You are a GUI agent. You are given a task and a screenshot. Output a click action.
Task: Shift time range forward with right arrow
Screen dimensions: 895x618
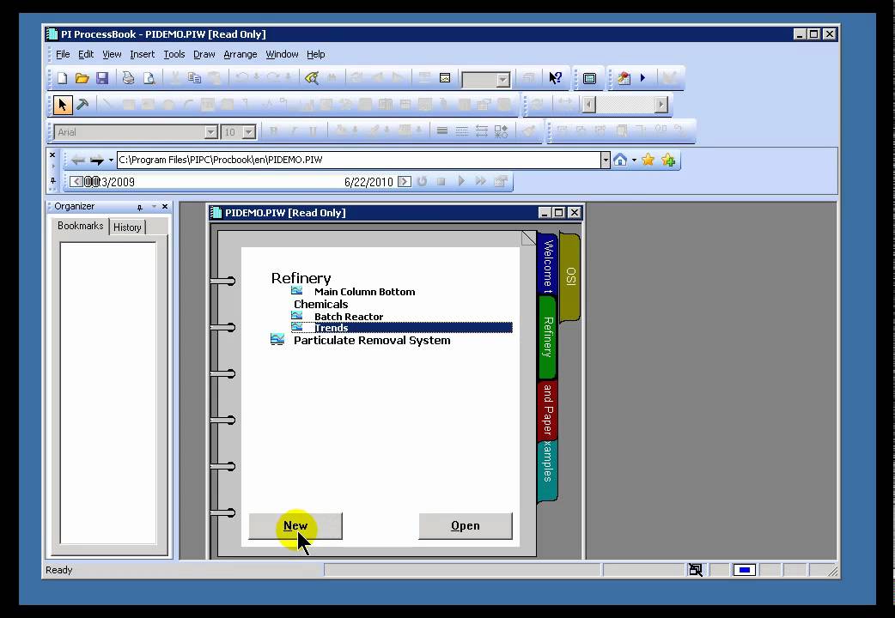coord(404,181)
